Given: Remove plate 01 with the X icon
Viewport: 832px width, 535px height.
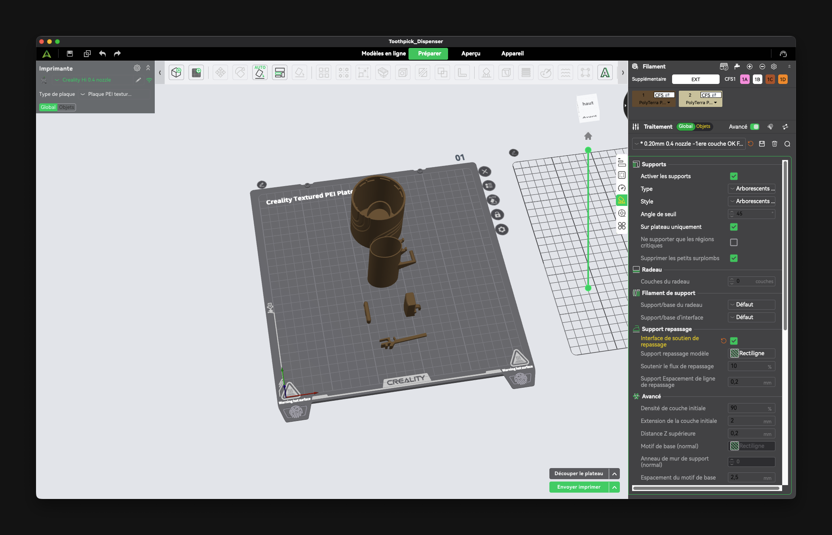Looking at the screenshot, I should (485, 171).
